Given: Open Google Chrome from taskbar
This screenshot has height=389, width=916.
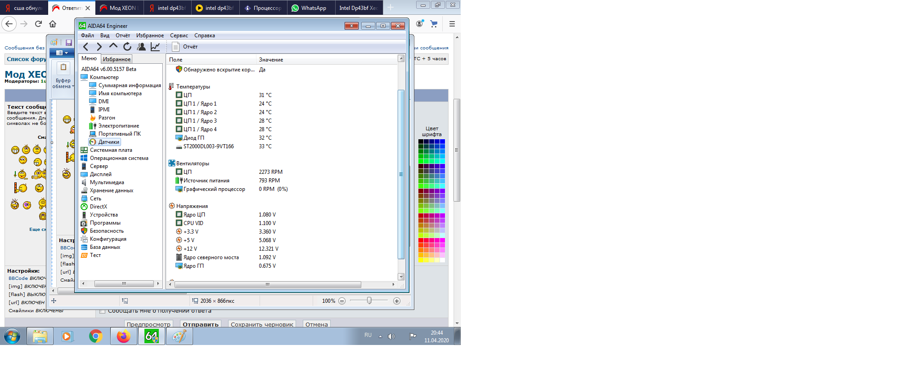Looking at the screenshot, I should [95, 336].
